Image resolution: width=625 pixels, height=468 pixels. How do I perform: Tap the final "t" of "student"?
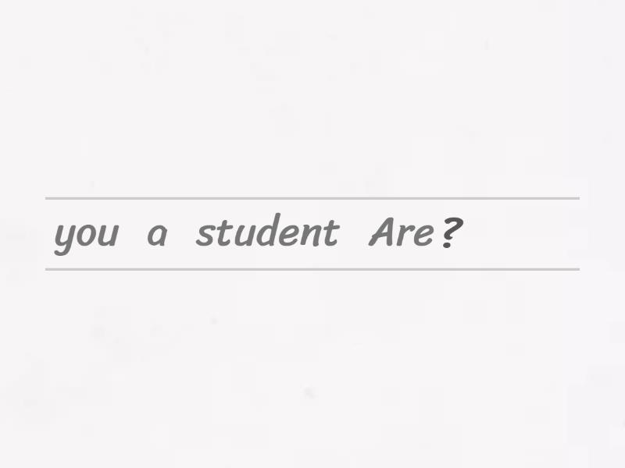[331, 233]
